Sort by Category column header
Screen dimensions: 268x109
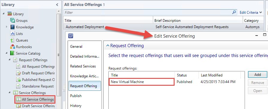click(x=253, y=21)
